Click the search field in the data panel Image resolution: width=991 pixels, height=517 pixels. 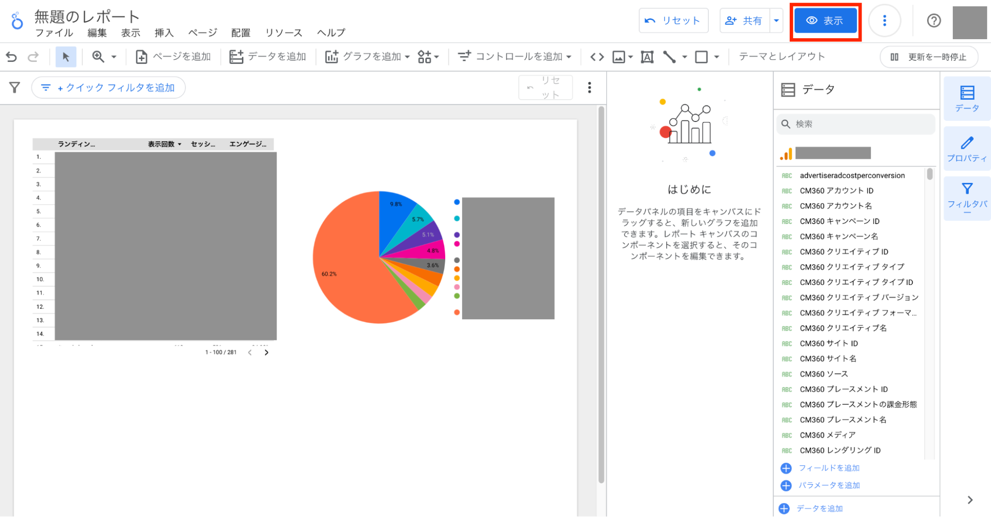click(x=856, y=124)
